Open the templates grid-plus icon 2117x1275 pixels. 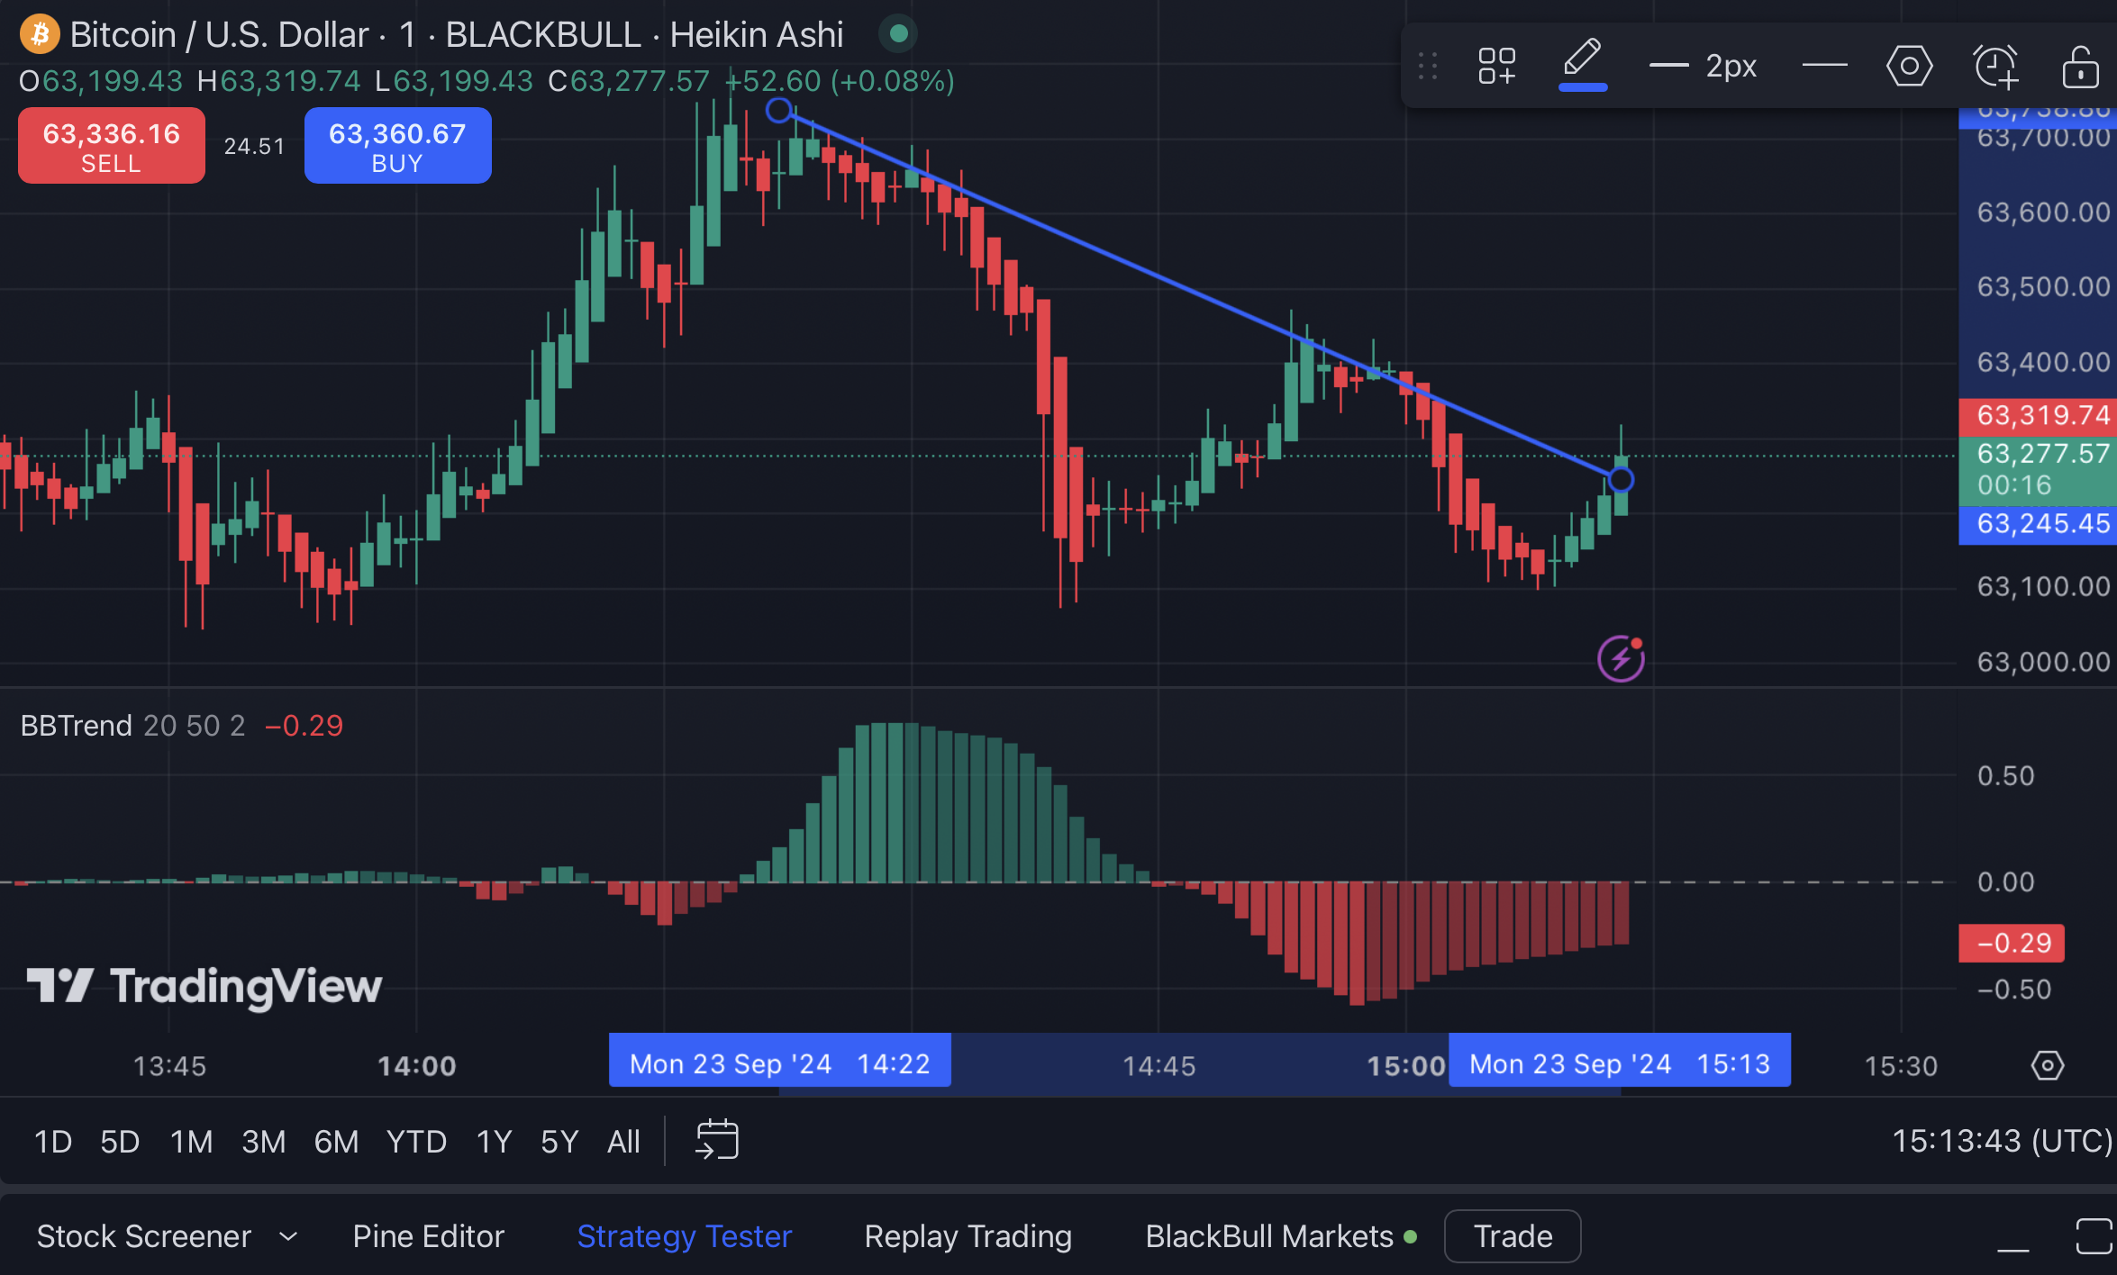coord(1496,66)
